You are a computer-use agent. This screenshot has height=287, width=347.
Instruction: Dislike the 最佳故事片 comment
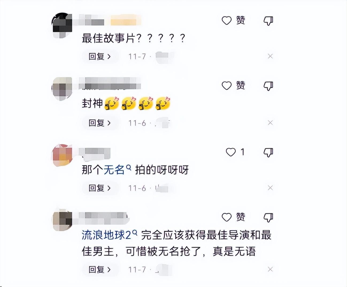click(268, 21)
